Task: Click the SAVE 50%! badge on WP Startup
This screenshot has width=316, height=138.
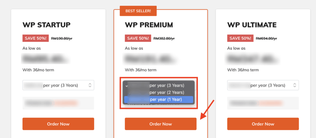Action: pos(35,39)
